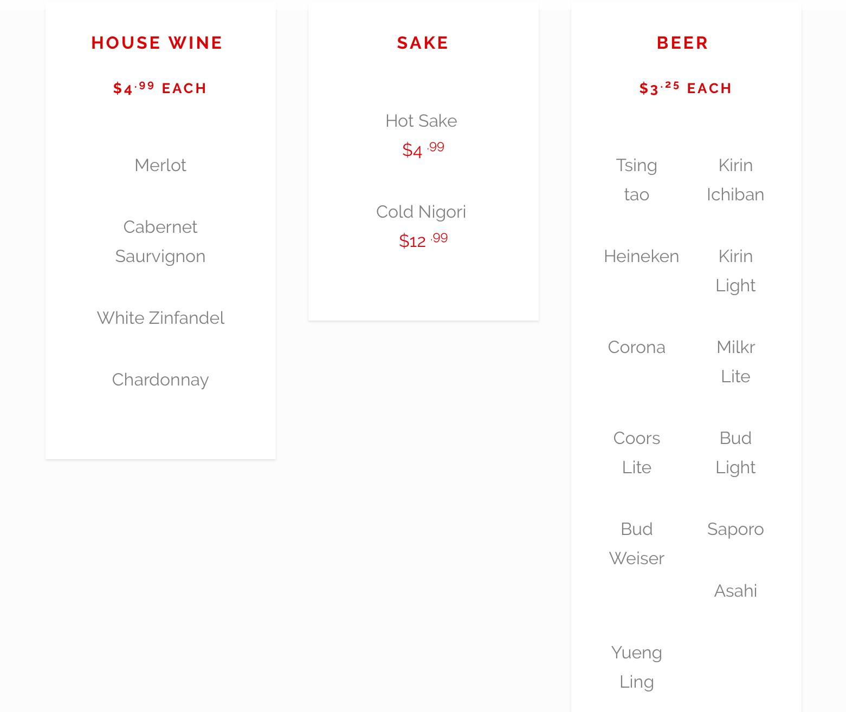Screen dimensions: 846x712
Task: Click the Hot Sake item
Action: (x=421, y=121)
